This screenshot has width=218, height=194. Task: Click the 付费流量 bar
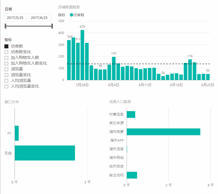pos(131,114)
